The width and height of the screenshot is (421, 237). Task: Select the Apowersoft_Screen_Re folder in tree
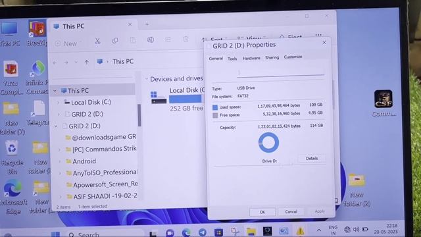(x=102, y=184)
